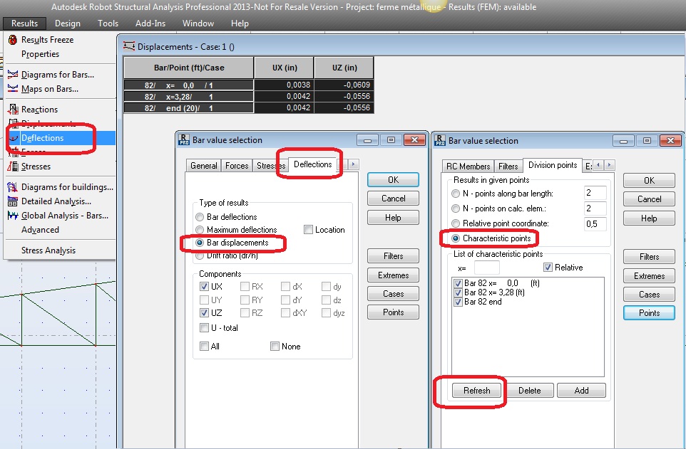Click the x= coordinate input field
Screen dimensions: 686x449
pos(486,268)
